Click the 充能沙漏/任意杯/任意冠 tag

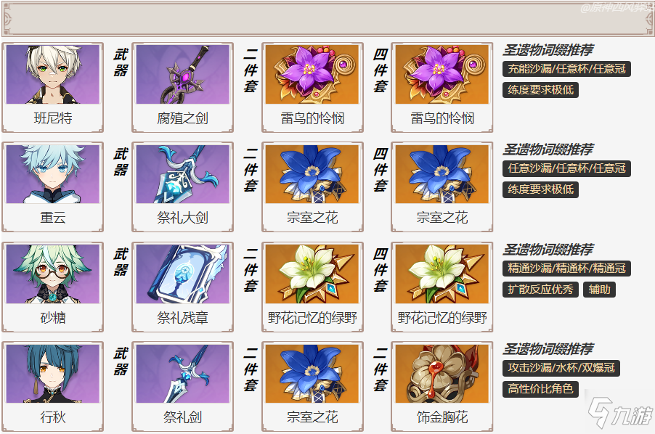tap(566, 69)
